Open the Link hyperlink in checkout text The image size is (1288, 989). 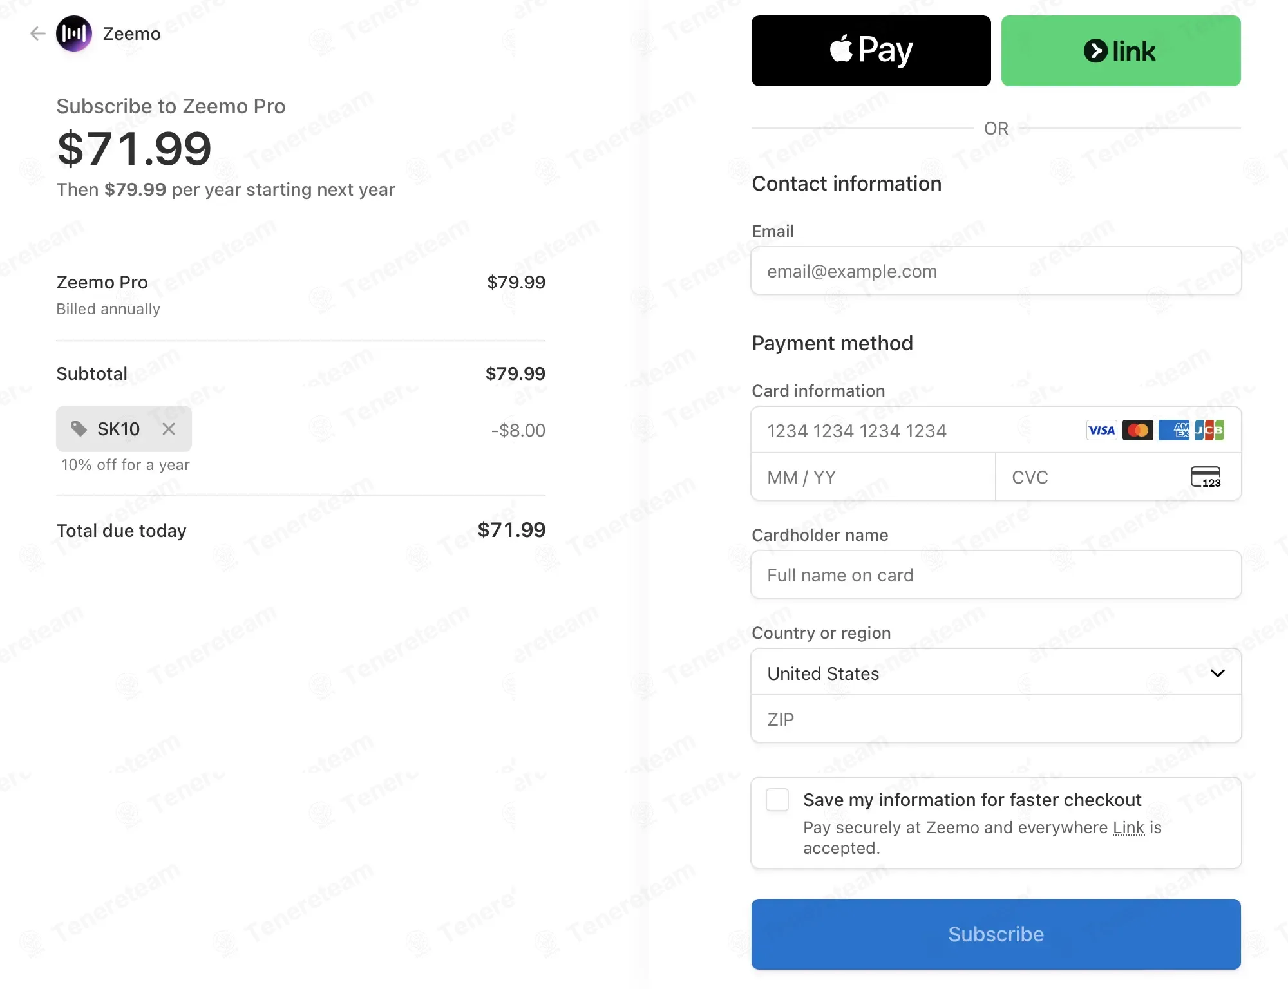coord(1128,828)
